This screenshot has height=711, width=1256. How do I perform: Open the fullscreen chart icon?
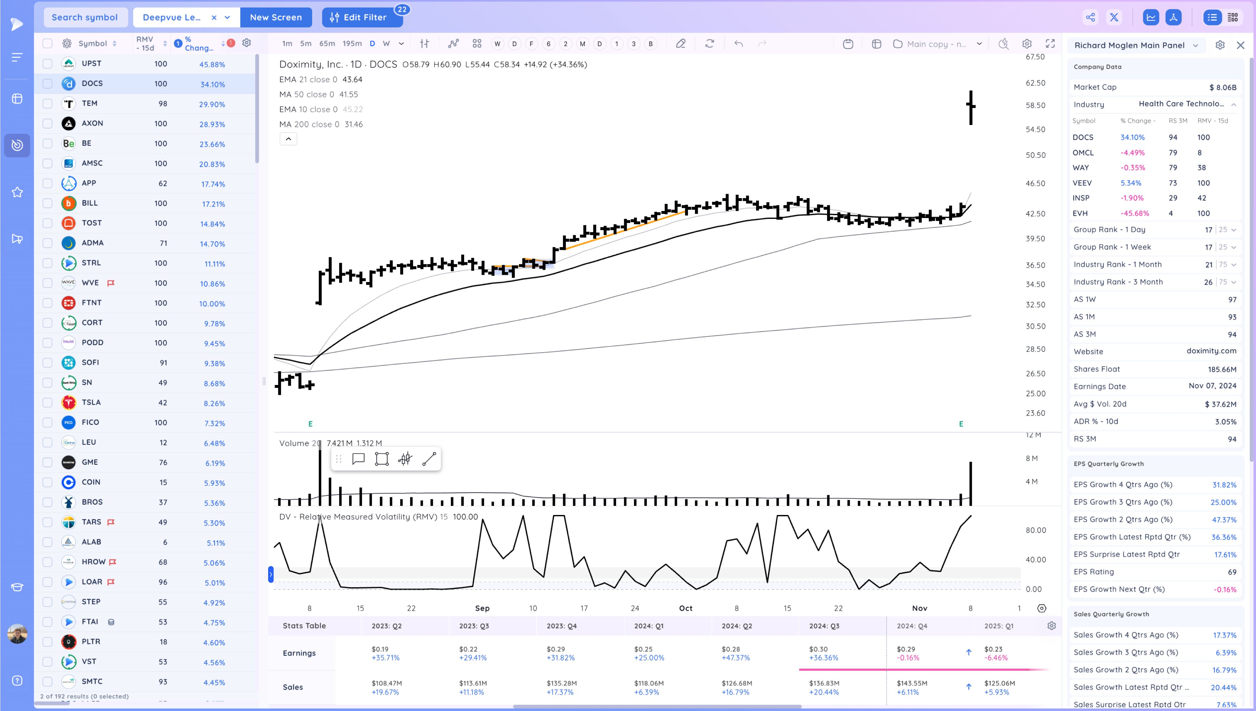pyautogui.click(x=1050, y=43)
